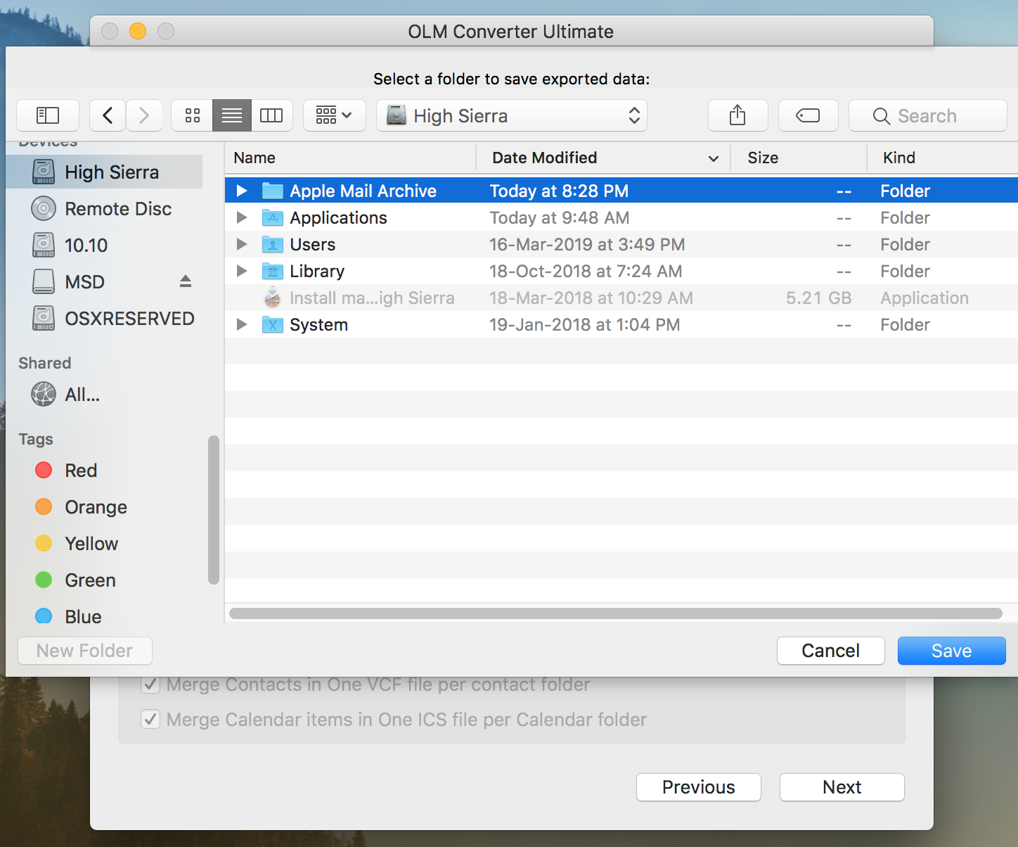Select 'Today at 9:48 AM' date cell

coord(560,217)
